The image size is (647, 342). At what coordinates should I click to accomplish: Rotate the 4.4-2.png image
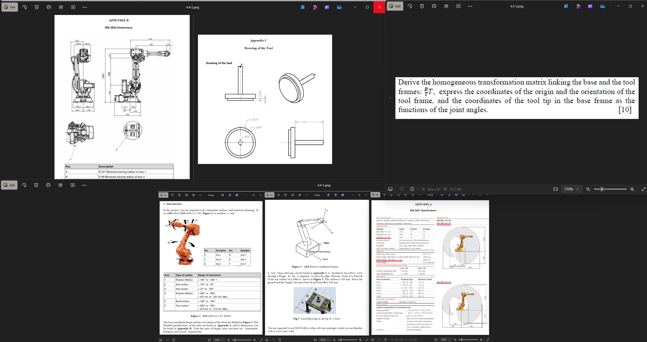(x=25, y=7)
